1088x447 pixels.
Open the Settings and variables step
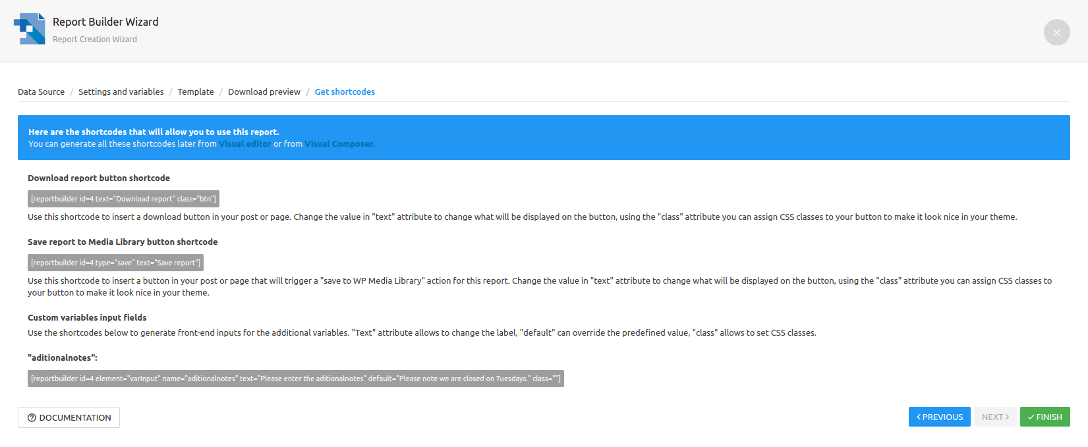coord(121,92)
